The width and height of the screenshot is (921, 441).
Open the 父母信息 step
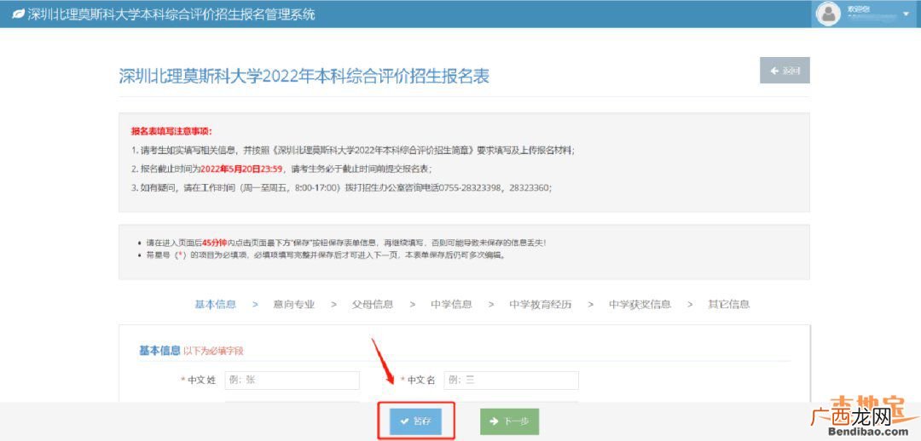[x=373, y=305]
